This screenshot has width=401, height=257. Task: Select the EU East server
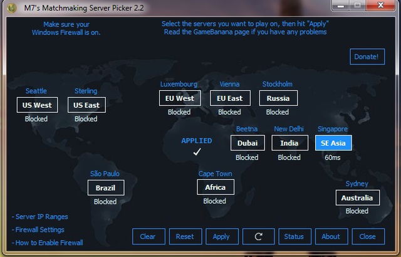230,98
